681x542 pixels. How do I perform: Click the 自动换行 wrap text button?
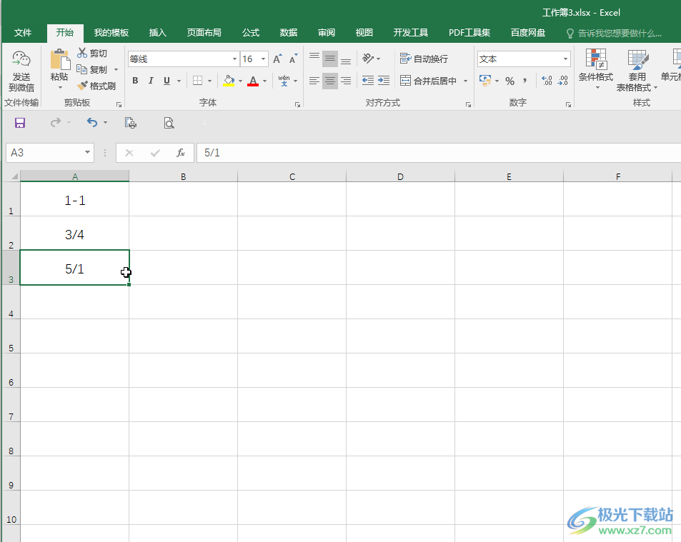click(x=424, y=59)
